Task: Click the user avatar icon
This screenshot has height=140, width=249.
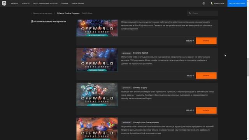Action: (211, 3)
